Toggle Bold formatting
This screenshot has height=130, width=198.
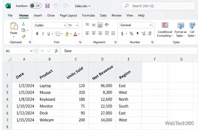[x=37, y=34]
